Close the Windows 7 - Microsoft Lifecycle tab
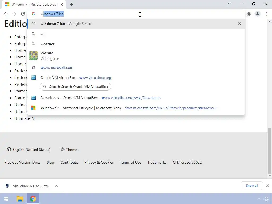 [x=62, y=5]
